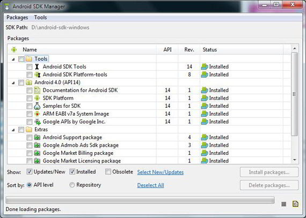Open the Tools menu

40,18
